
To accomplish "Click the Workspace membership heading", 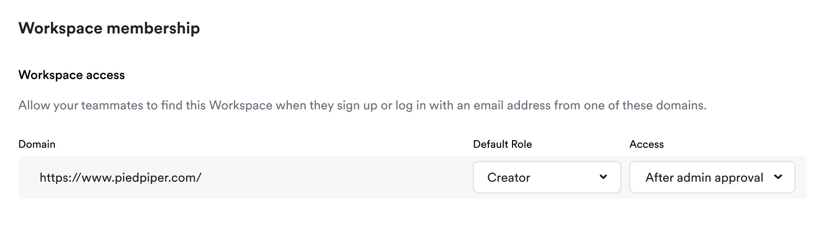I will [x=109, y=28].
